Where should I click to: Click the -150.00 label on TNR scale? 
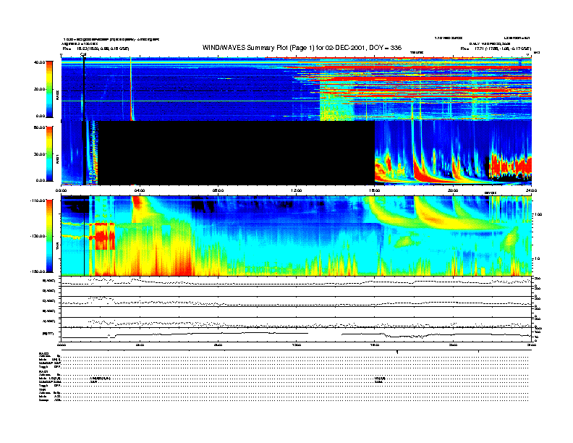click(x=38, y=271)
